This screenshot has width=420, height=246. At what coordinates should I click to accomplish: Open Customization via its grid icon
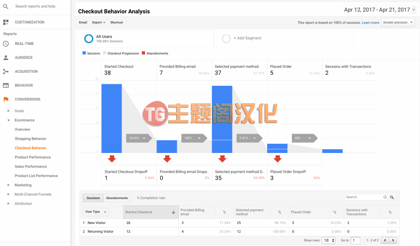click(6, 22)
